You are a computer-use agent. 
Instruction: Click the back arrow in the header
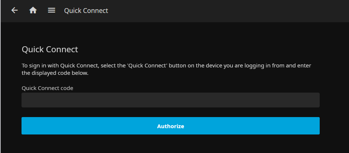[x=15, y=10]
